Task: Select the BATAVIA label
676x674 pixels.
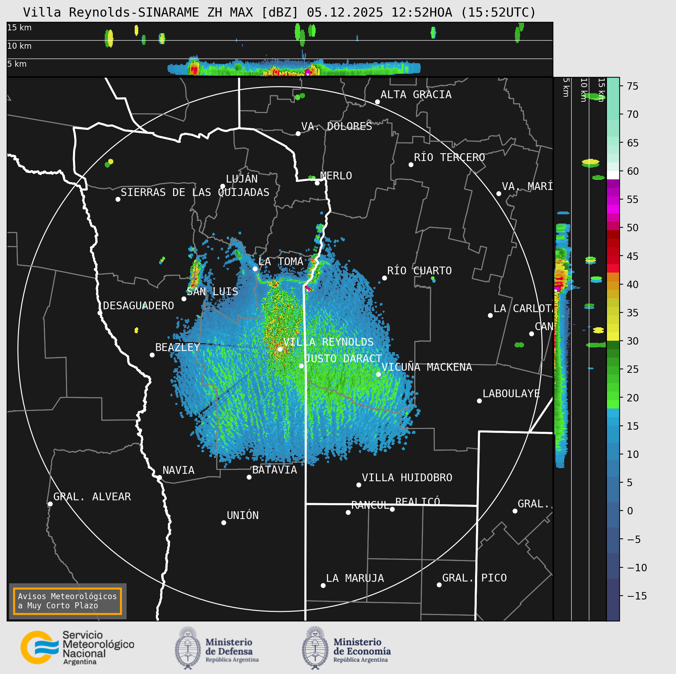Action: point(275,470)
